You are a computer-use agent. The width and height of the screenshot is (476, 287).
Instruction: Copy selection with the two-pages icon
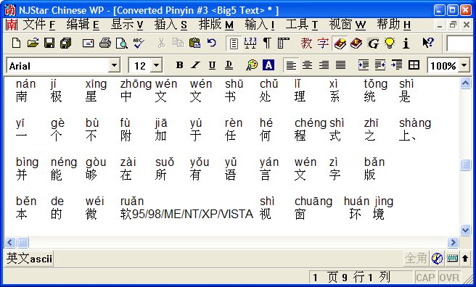pyautogui.click(x=178, y=43)
